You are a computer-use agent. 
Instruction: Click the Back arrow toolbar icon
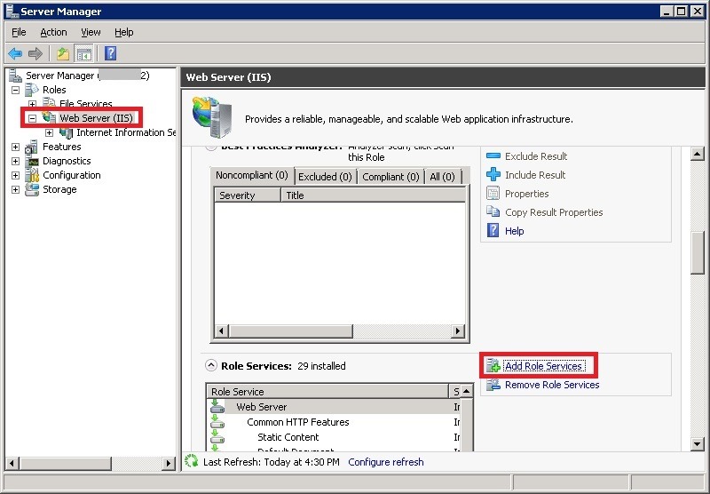(x=15, y=54)
